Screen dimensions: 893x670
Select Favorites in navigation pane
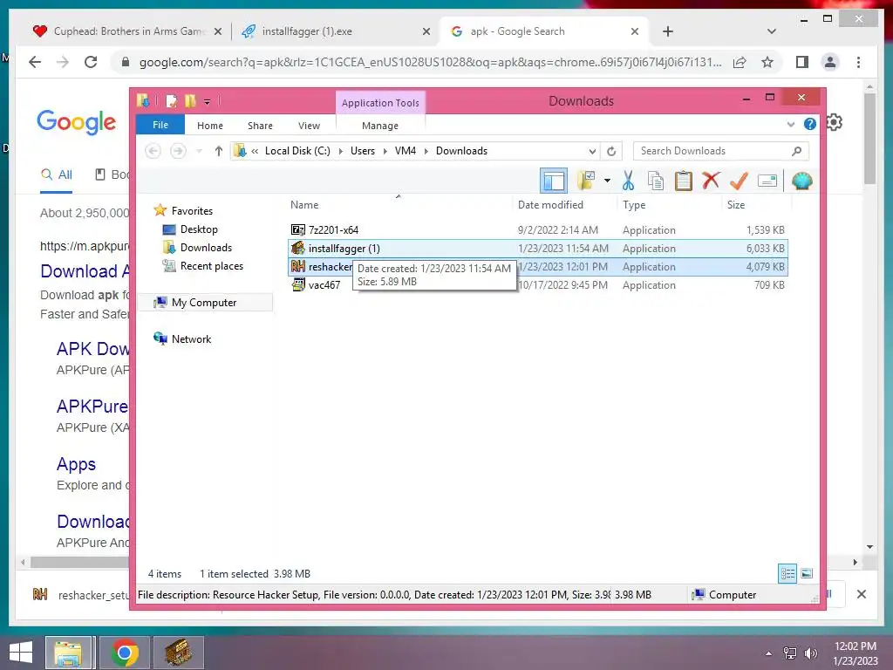pyautogui.click(x=192, y=211)
